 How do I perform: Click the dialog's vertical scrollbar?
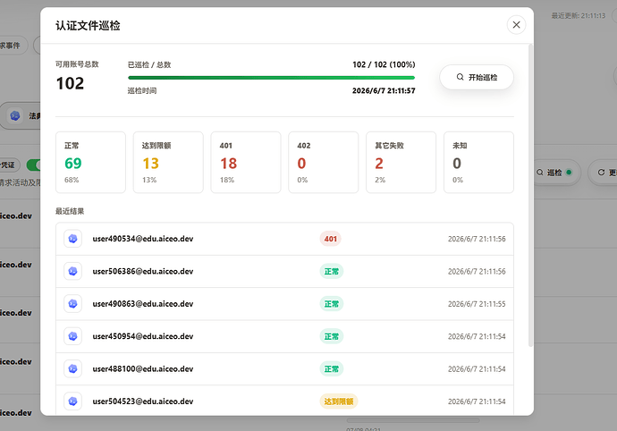point(530,196)
